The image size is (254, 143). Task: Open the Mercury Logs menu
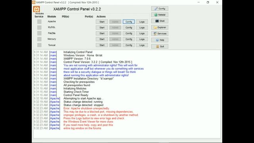coord(142,39)
